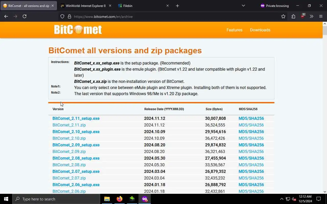Open the shield tracking protection icon
327x204 pixels.
point(62,17)
